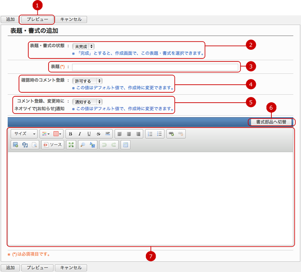Apply underline formatting in the editor toolbar

(x=89, y=134)
